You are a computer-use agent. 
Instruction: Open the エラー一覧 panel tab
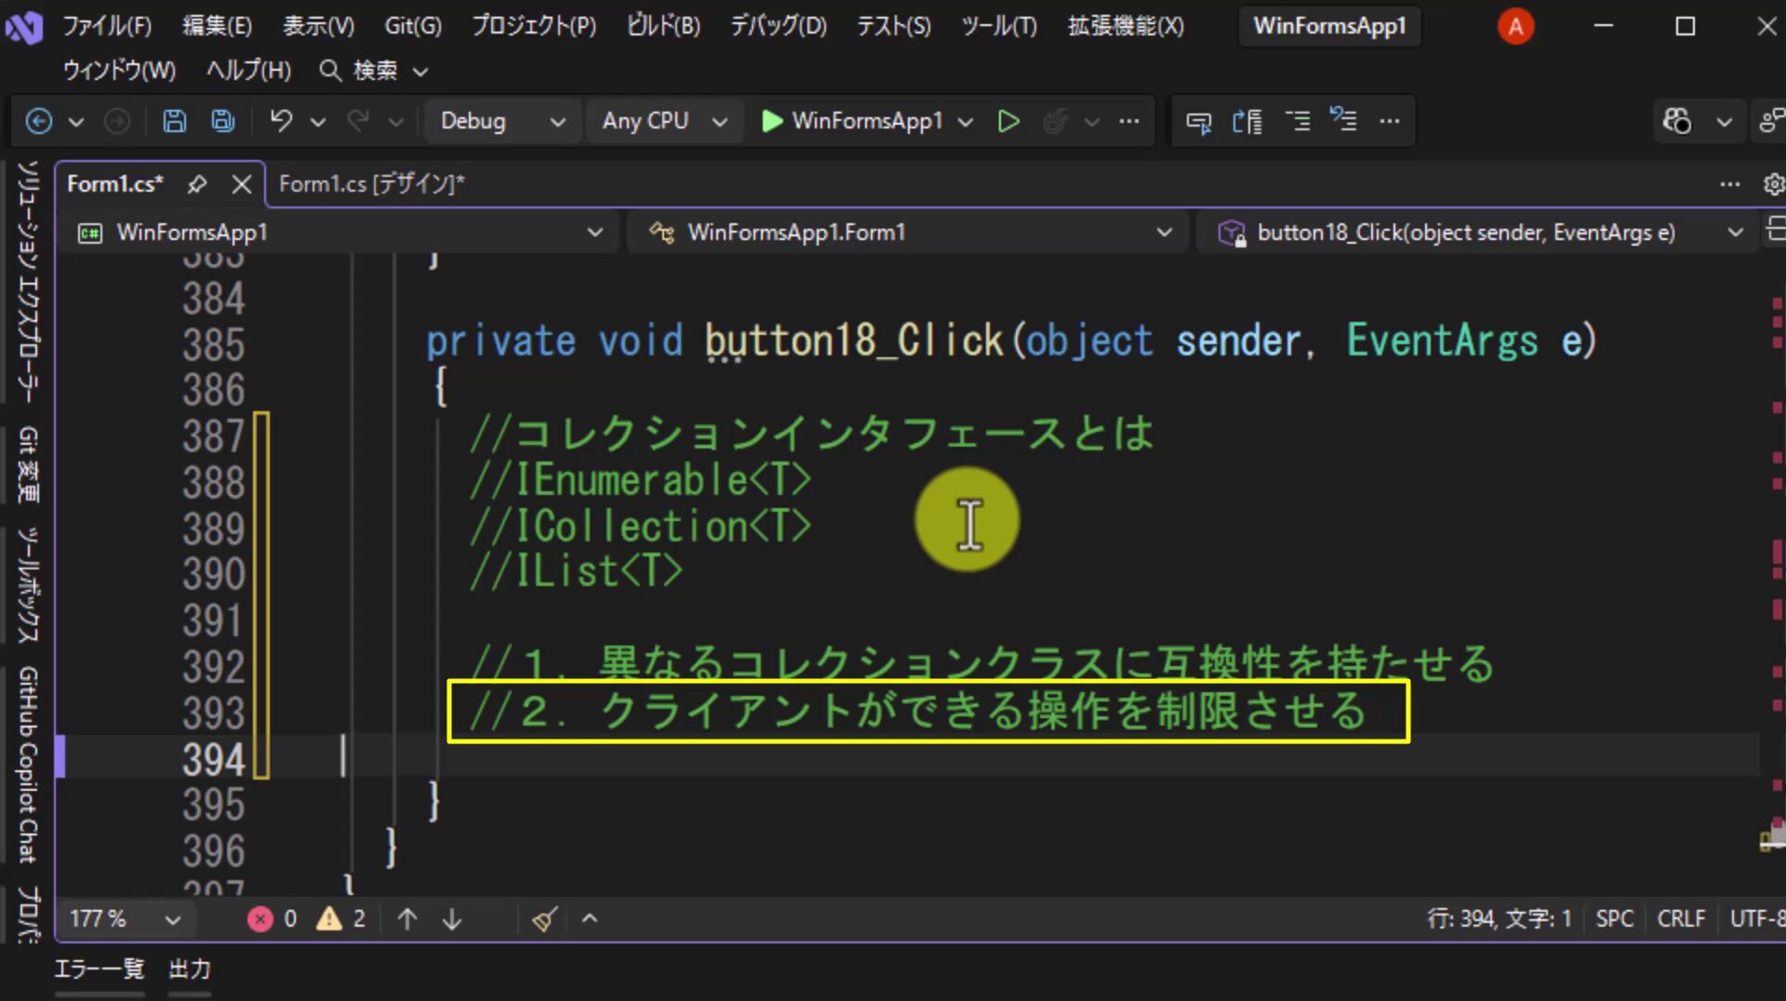click(100, 969)
